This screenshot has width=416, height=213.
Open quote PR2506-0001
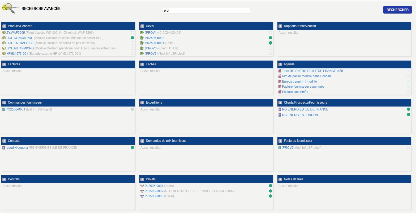[155, 43]
